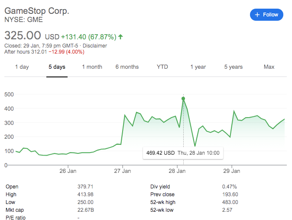The image size is (292, 220).
Task: Click the 29 Jan axis label
Action: (x=232, y=171)
